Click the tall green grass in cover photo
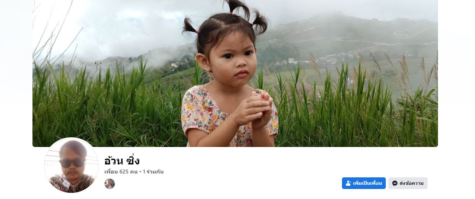This screenshot has width=475, height=199. tap(107, 107)
